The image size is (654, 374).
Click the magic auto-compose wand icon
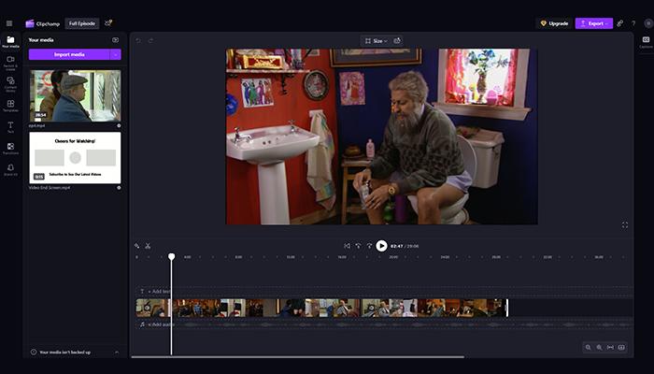point(136,246)
